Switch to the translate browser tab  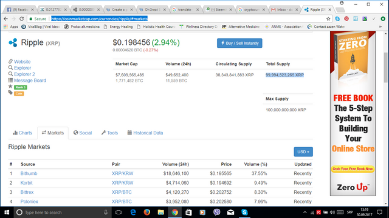pyautogui.click(x=185, y=10)
